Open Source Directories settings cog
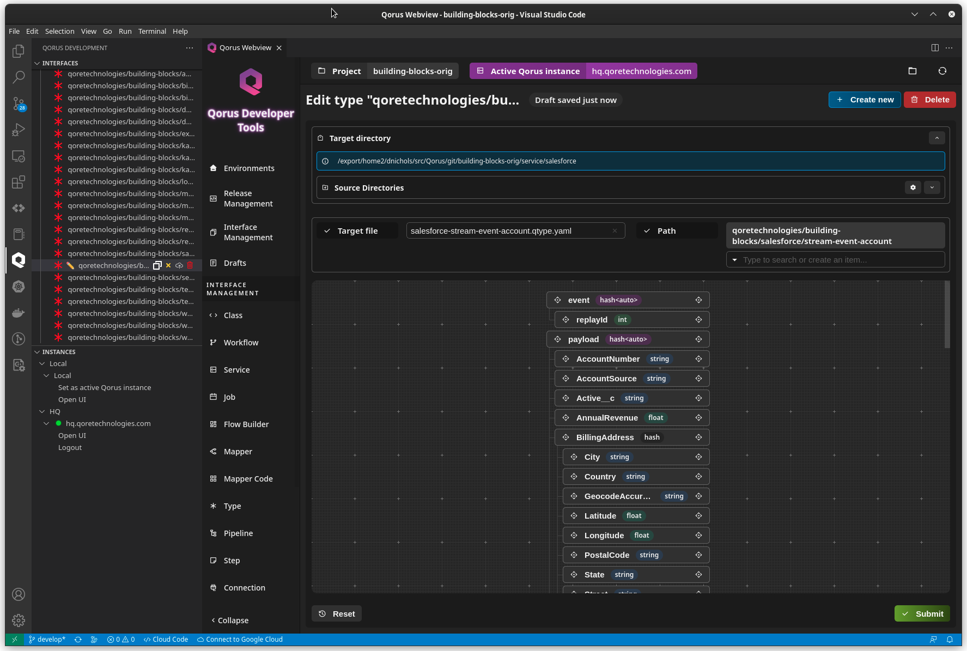The width and height of the screenshot is (967, 651). [x=913, y=187]
